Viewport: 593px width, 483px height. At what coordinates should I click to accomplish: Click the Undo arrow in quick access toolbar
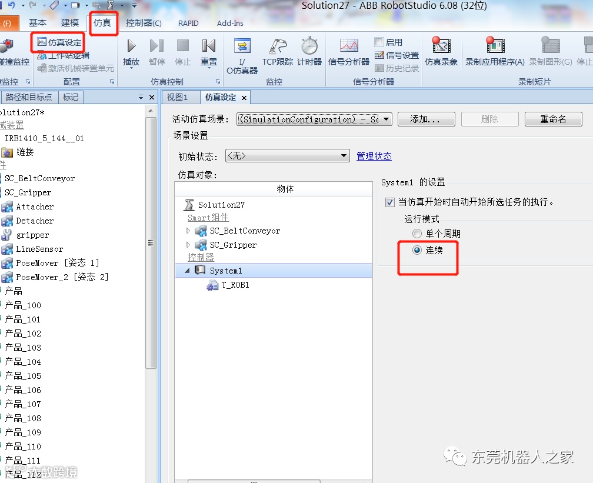(x=11, y=5)
